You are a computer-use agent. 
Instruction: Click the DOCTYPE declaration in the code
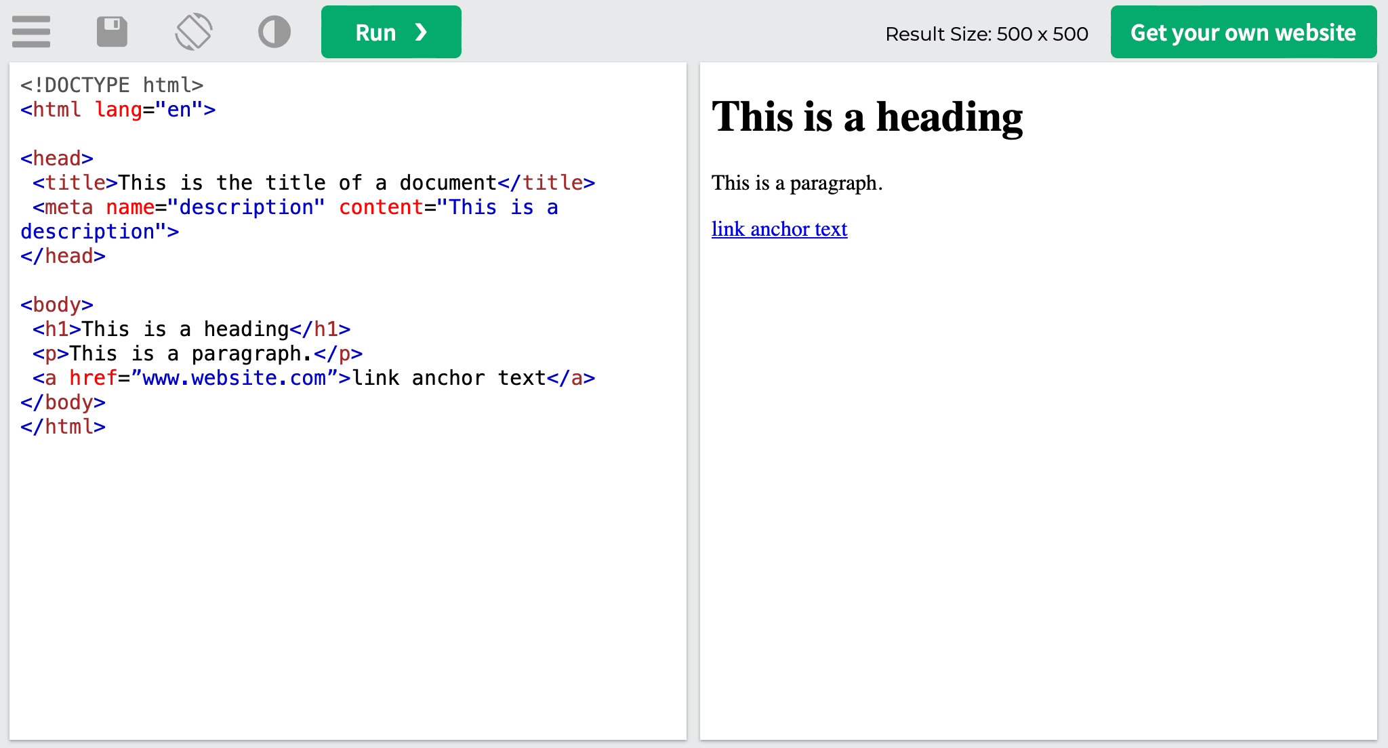(112, 85)
